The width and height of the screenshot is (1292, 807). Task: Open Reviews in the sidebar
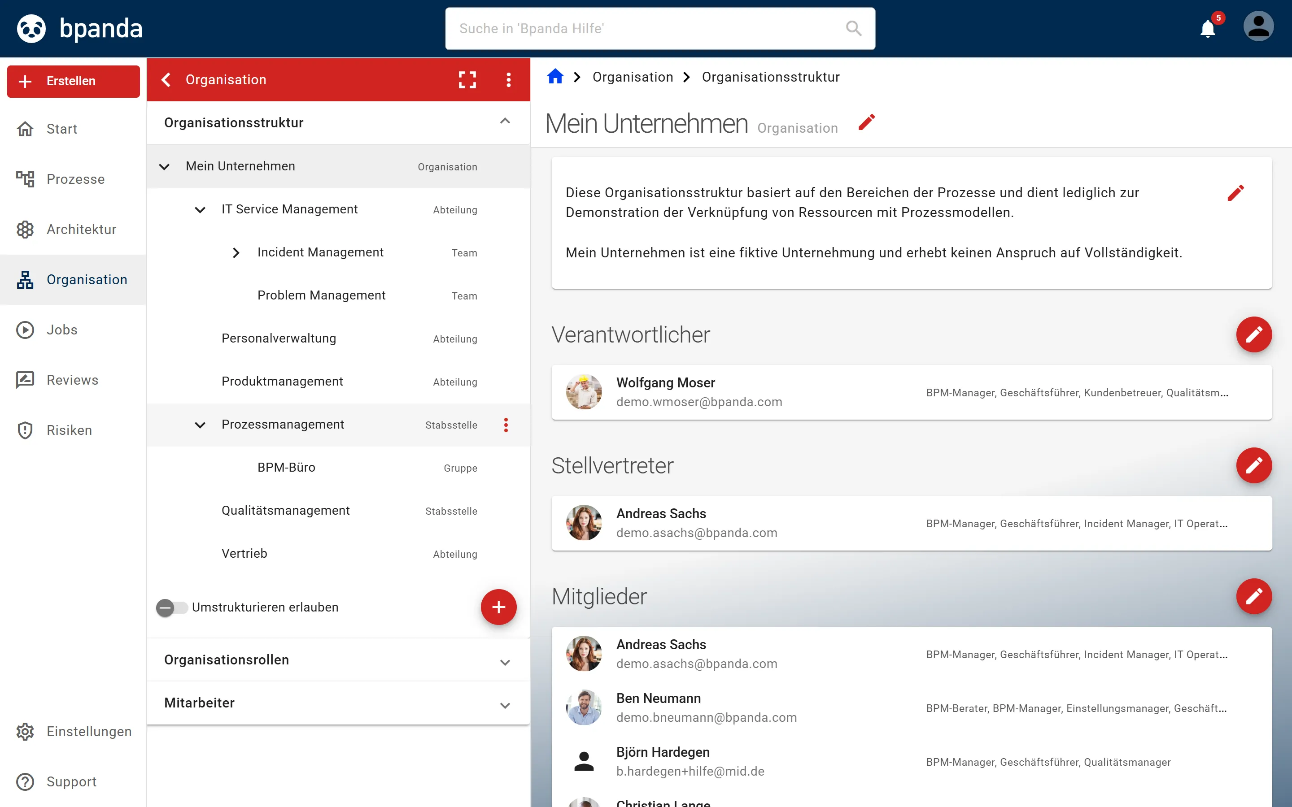(x=73, y=380)
